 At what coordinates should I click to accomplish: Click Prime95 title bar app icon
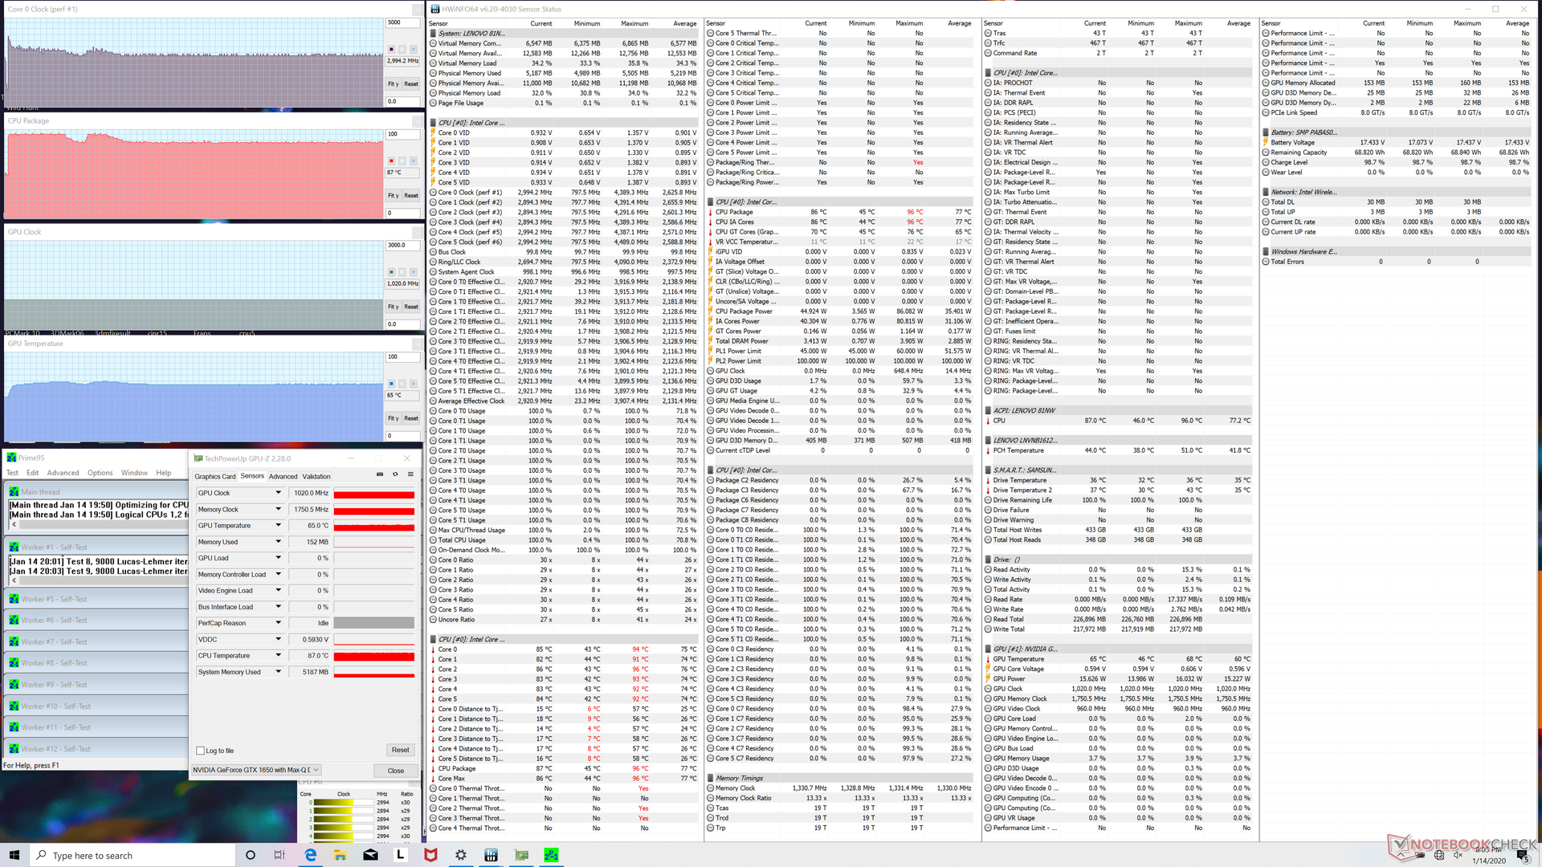(x=11, y=458)
